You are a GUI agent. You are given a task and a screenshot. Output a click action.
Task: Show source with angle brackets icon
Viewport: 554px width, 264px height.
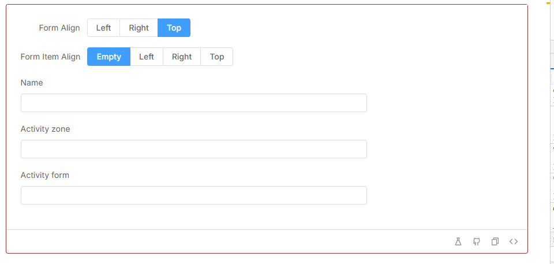[514, 241]
